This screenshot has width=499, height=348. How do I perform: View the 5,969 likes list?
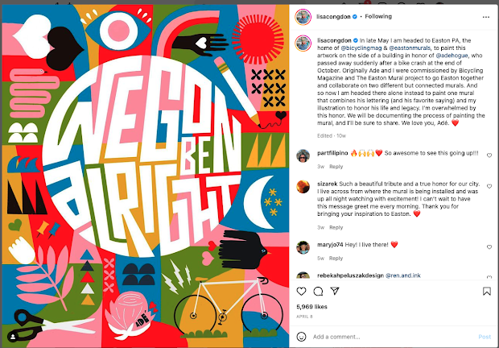pos(312,307)
